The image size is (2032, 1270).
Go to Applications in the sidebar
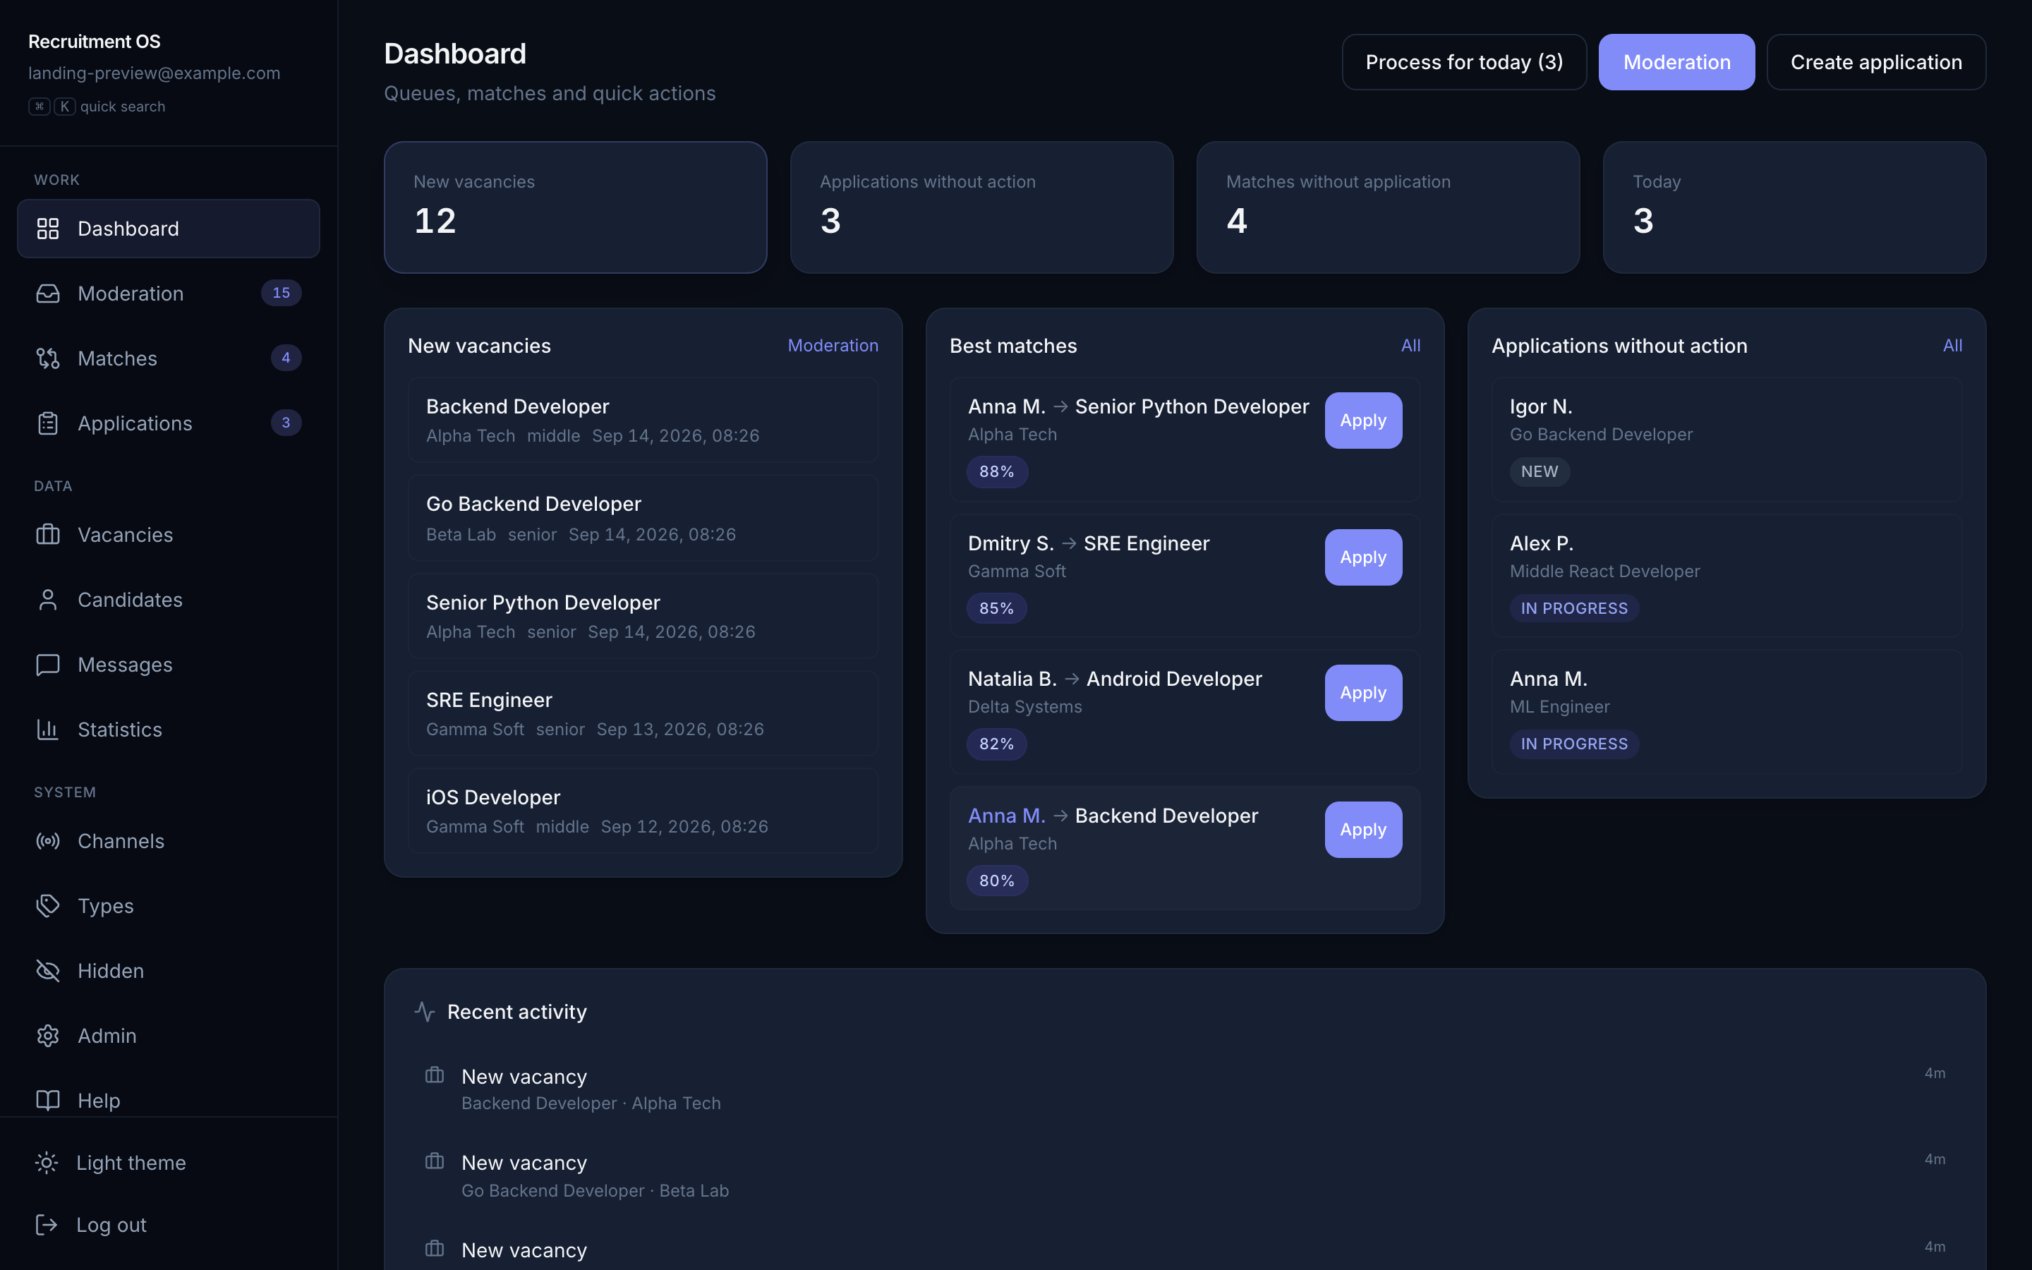(x=168, y=423)
